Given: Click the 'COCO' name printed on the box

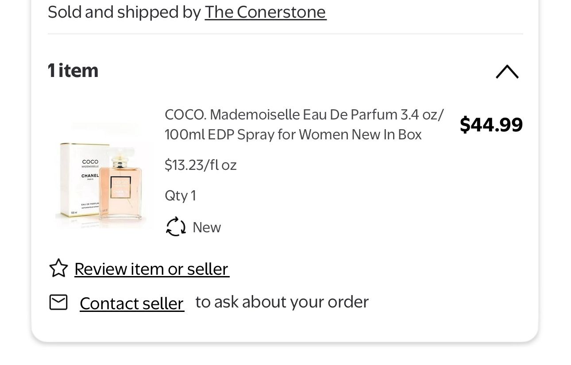Looking at the screenshot, I should point(90,162).
